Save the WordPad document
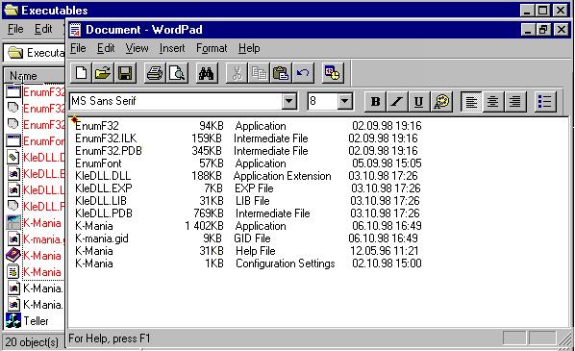 pyautogui.click(x=125, y=73)
